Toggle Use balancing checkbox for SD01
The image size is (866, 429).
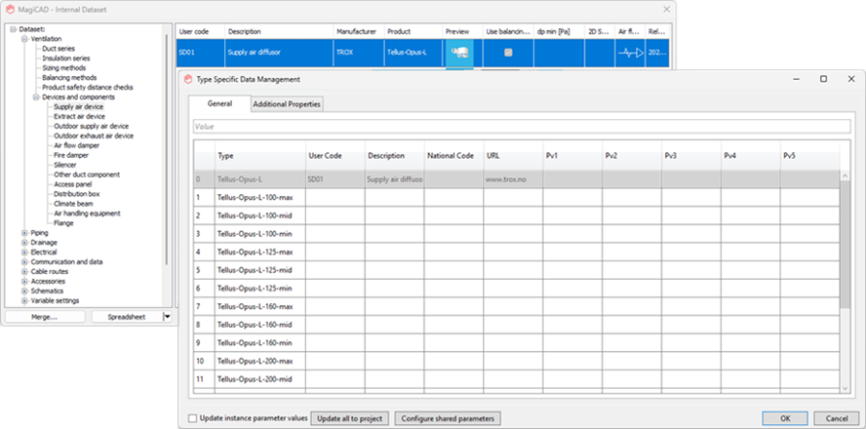tap(508, 53)
